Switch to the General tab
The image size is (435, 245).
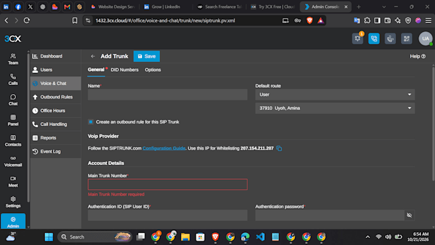(x=96, y=70)
